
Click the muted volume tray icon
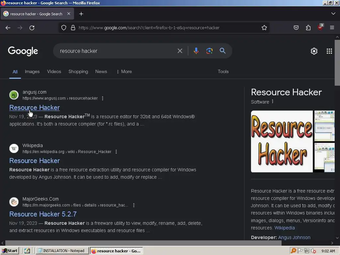click(313, 251)
